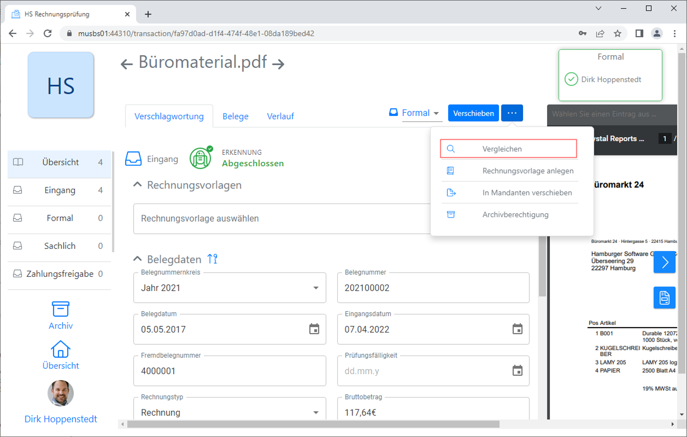
Task: Click the house Übersicht icon
Action: pos(60,350)
